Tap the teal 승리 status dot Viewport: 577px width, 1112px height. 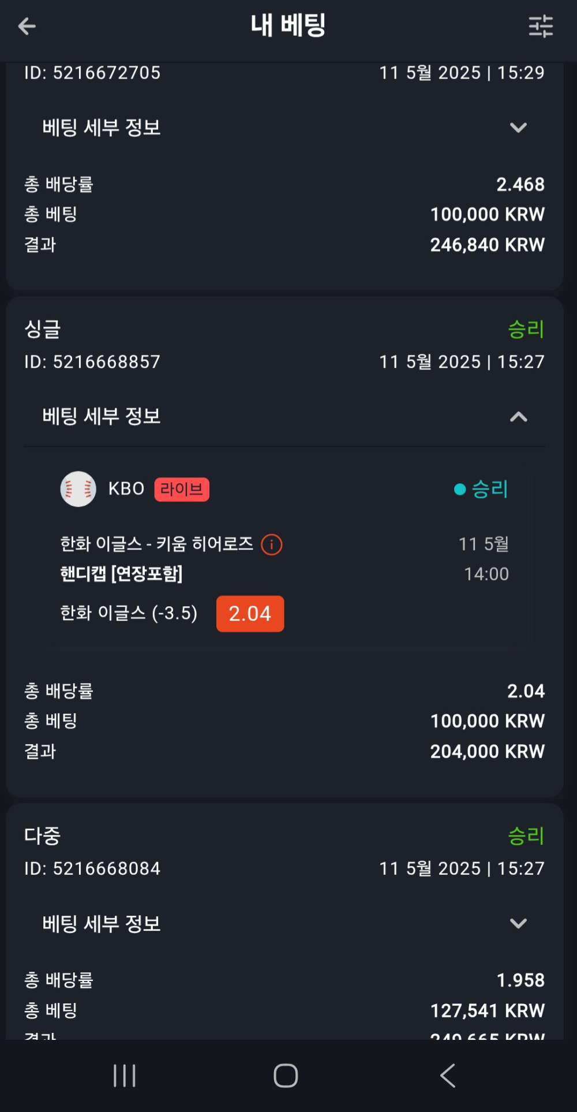click(x=460, y=490)
